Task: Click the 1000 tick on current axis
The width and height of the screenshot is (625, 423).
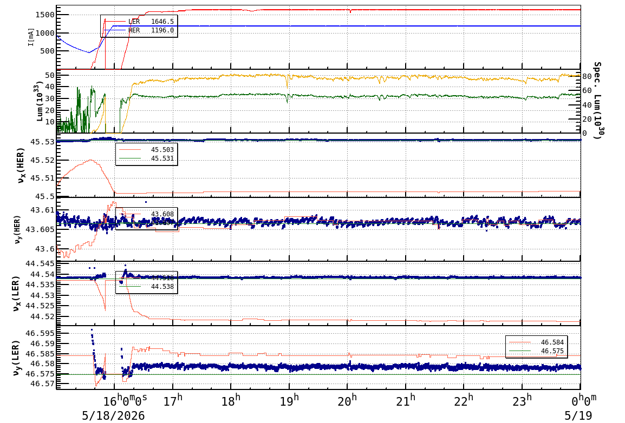Action: point(44,33)
